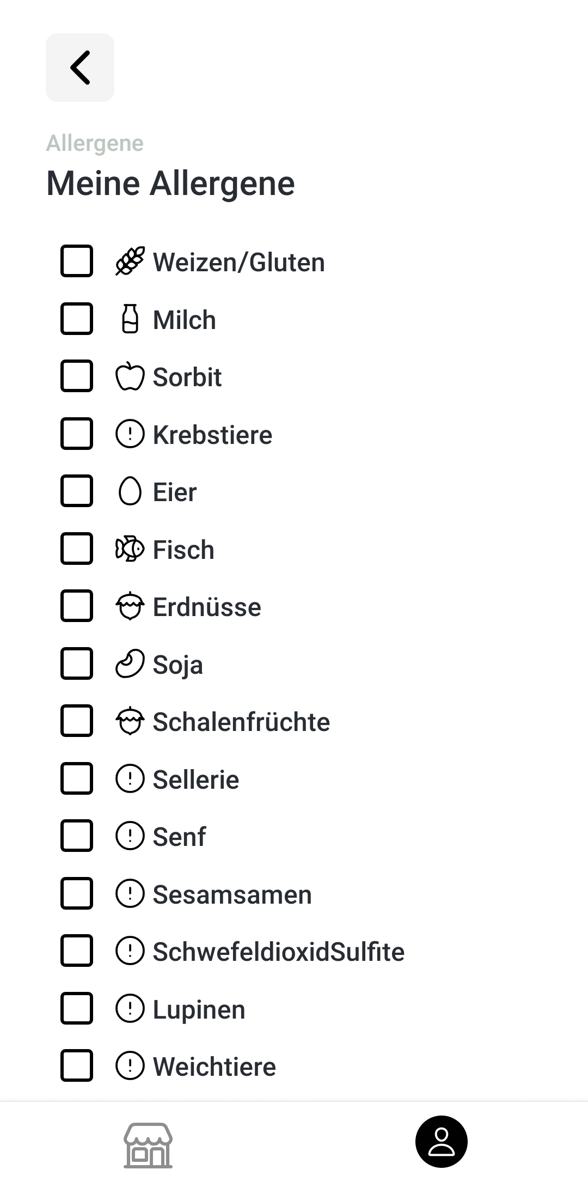
Task: Open the store tab in bottom bar
Action: 148,1145
